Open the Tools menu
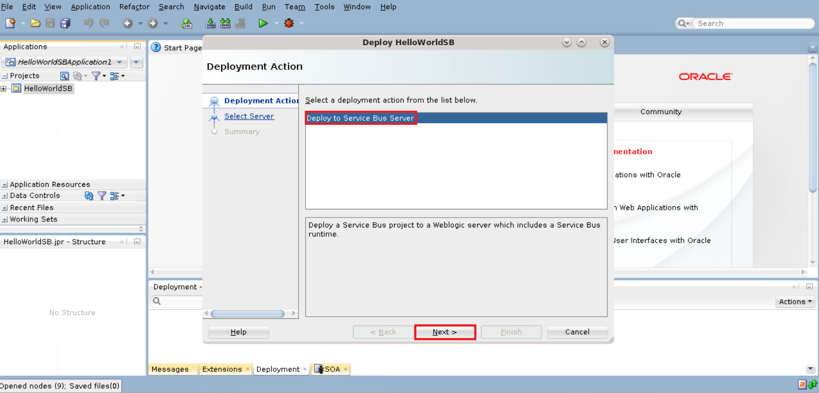This screenshot has width=819, height=393. coord(324,7)
